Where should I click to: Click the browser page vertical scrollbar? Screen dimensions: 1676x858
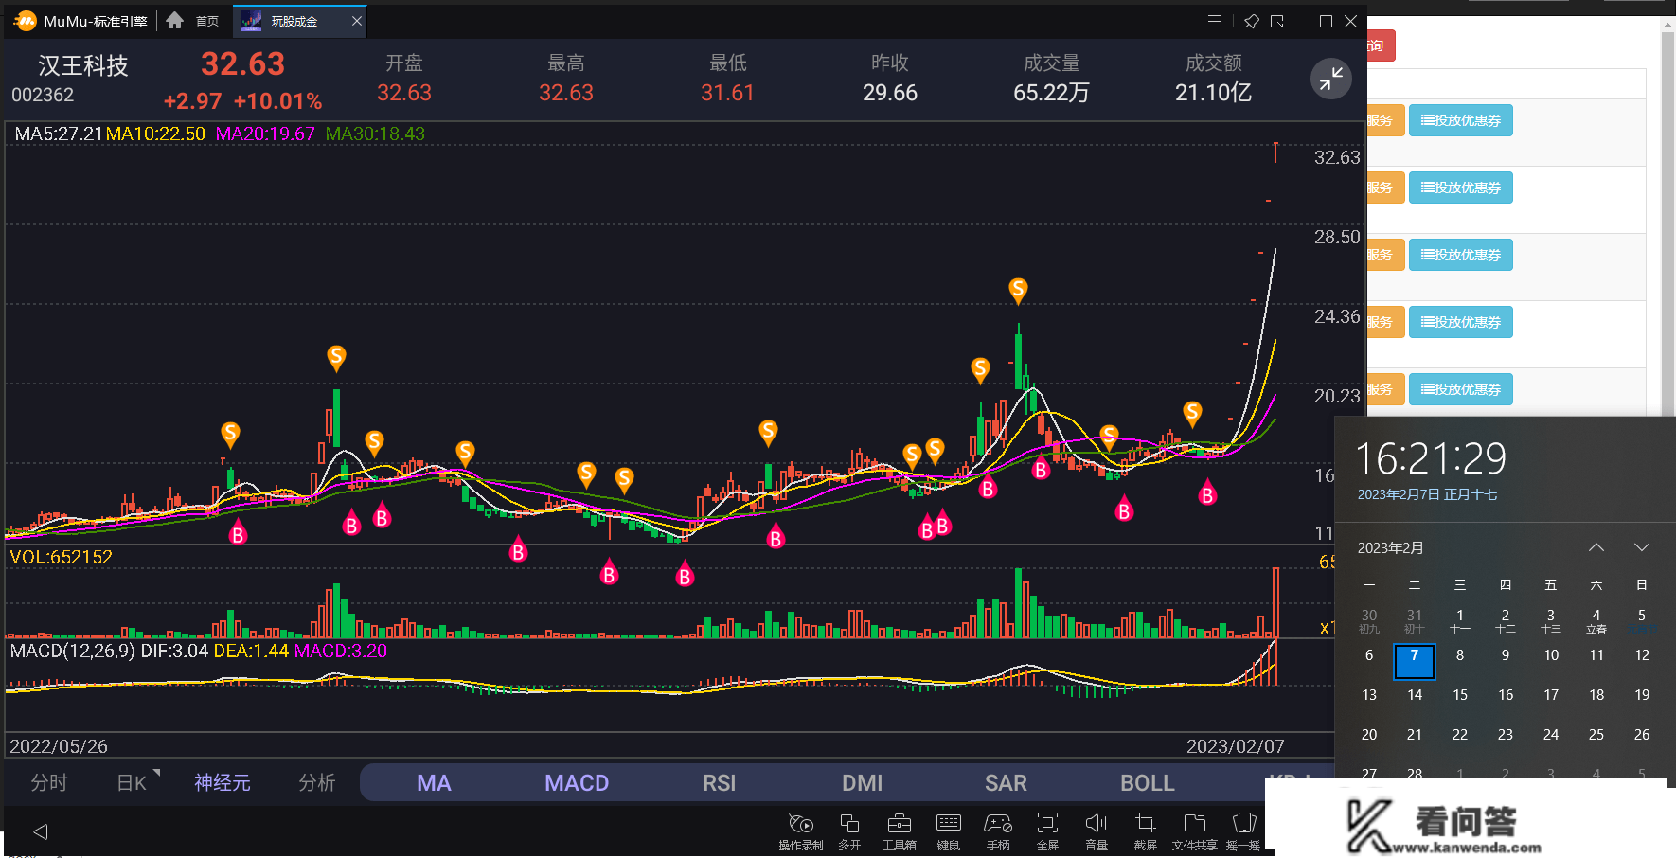pos(1667,218)
